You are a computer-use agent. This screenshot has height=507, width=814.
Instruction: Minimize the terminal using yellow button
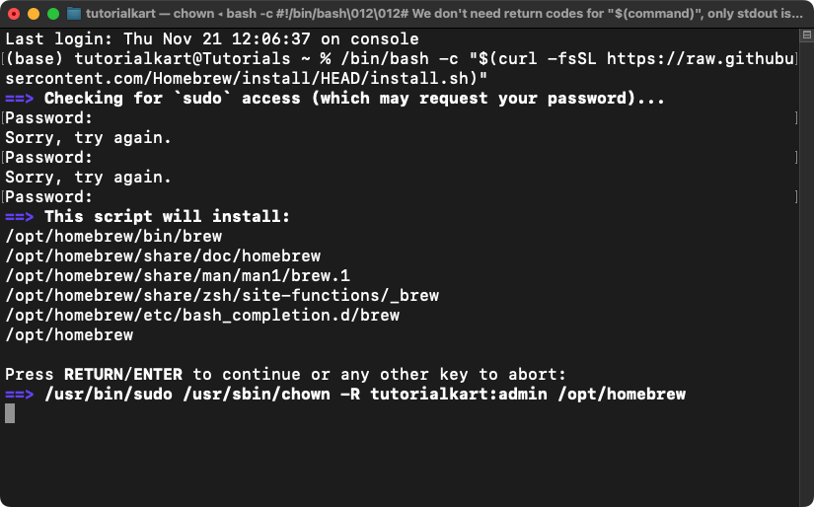coord(34,14)
